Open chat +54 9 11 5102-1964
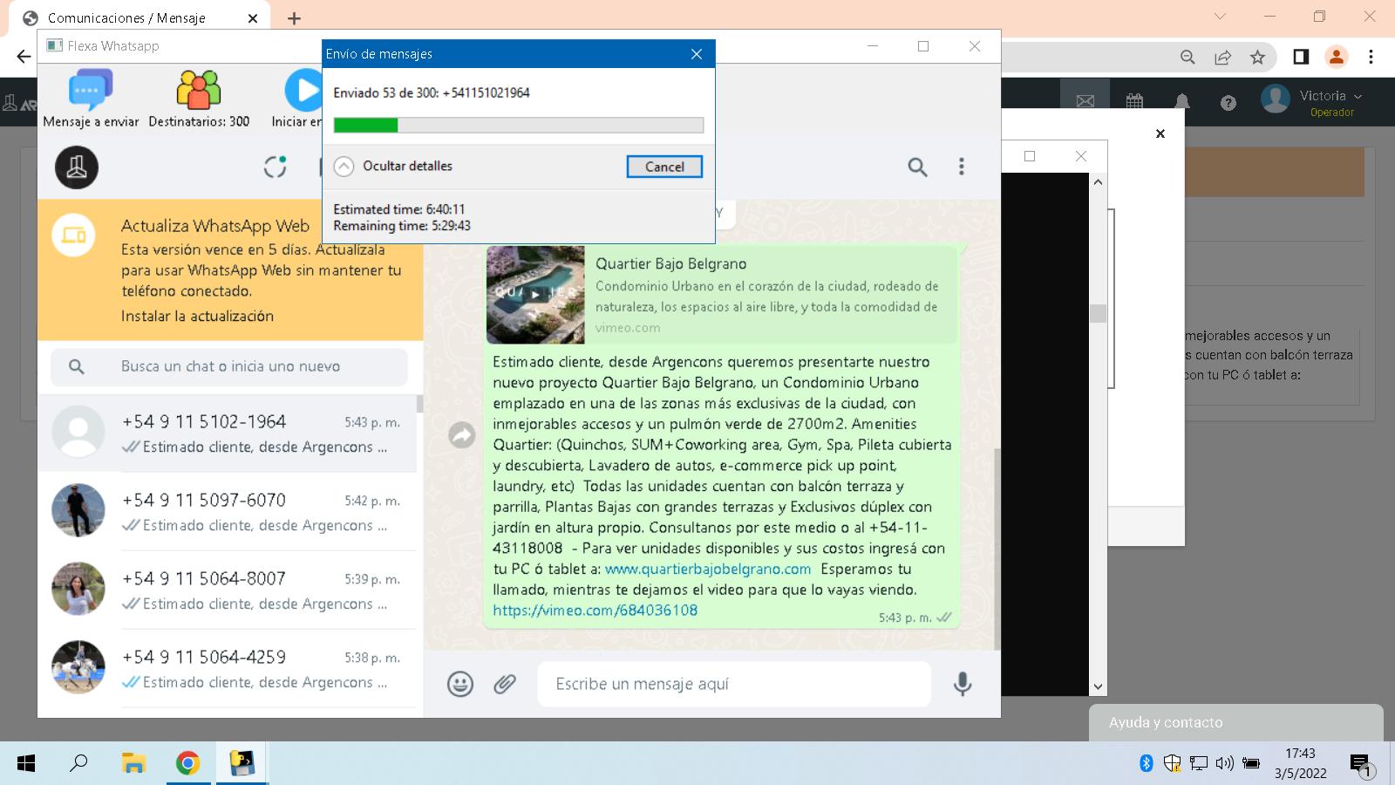This screenshot has height=785, width=1395. [x=227, y=433]
